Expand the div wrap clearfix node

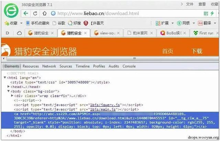coord(12,96)
